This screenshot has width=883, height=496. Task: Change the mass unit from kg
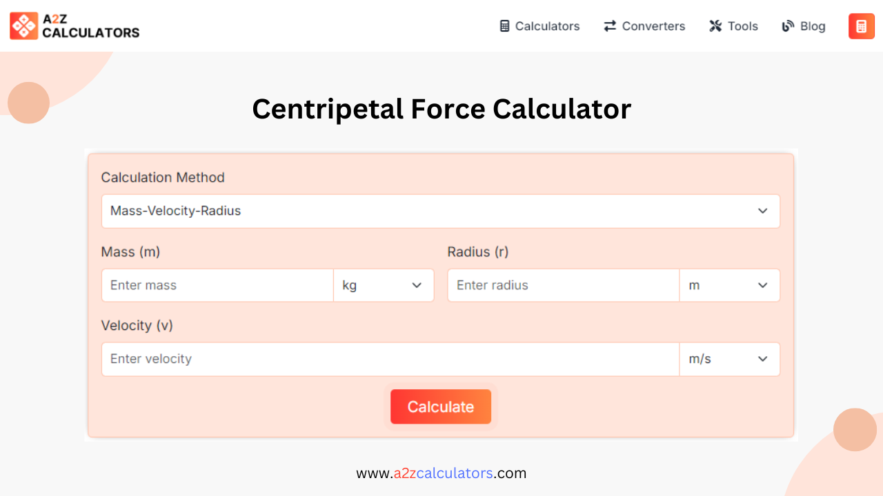point(384,285)
